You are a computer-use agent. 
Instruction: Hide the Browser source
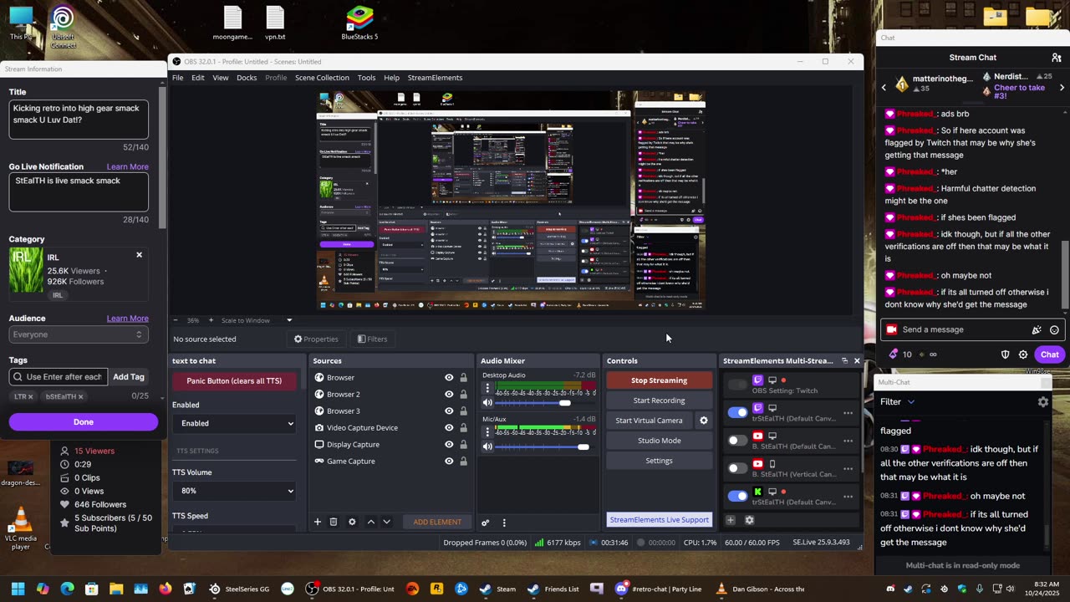tap(449, 378)
